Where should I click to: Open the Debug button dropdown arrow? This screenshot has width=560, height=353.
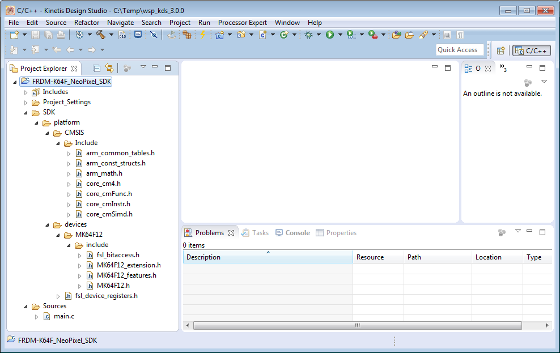pos(319,35)
